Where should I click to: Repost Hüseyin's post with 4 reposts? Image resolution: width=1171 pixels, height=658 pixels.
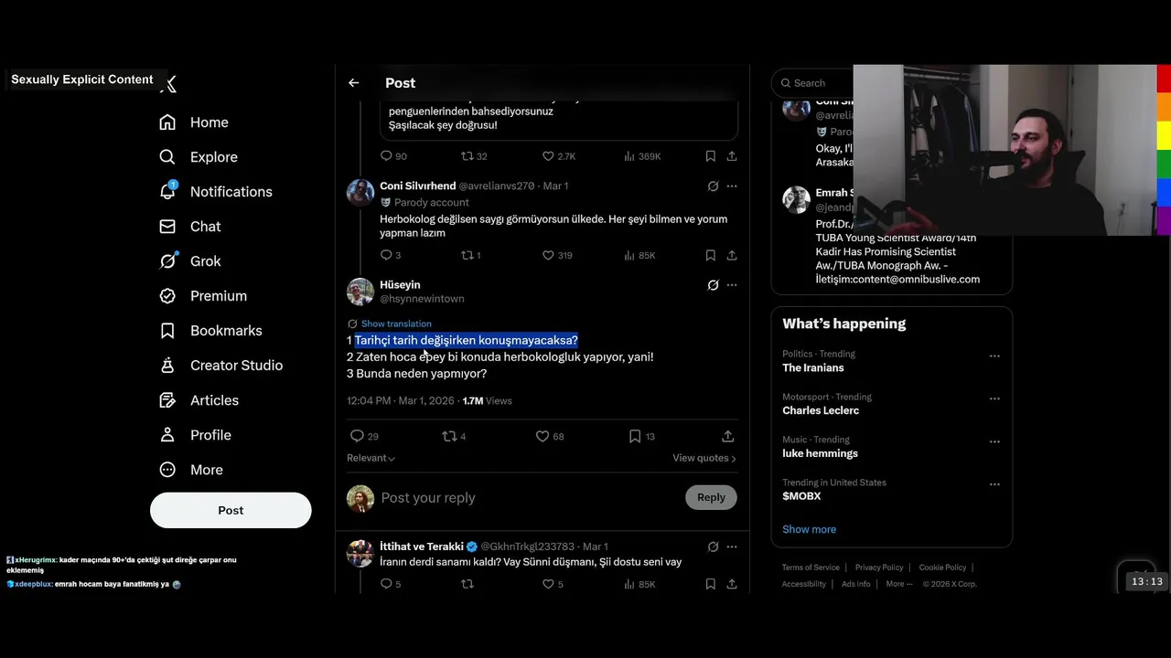[x=449, y=436]
